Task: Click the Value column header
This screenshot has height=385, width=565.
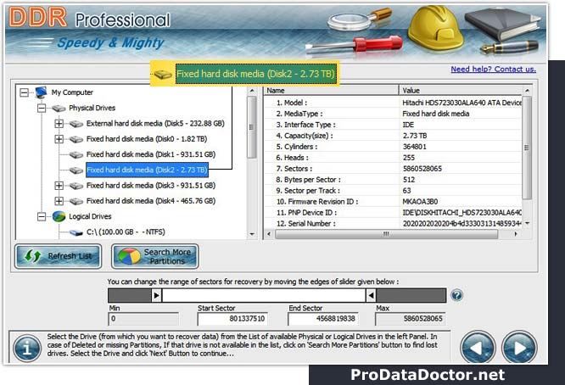Action: [461, 91]
